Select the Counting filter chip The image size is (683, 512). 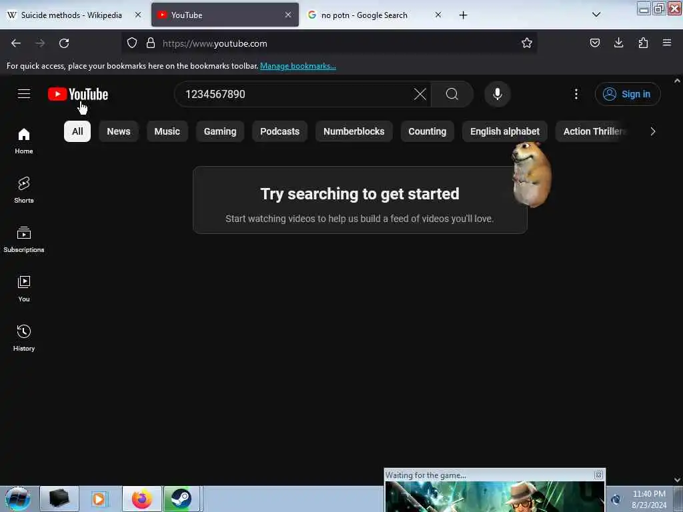[x=428, y=131]
